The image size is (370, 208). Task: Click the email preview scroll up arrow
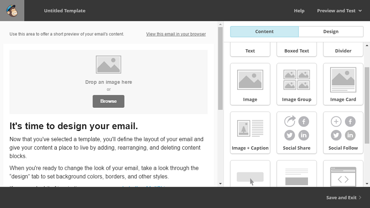pyautogui.click(x=220, y=24)
